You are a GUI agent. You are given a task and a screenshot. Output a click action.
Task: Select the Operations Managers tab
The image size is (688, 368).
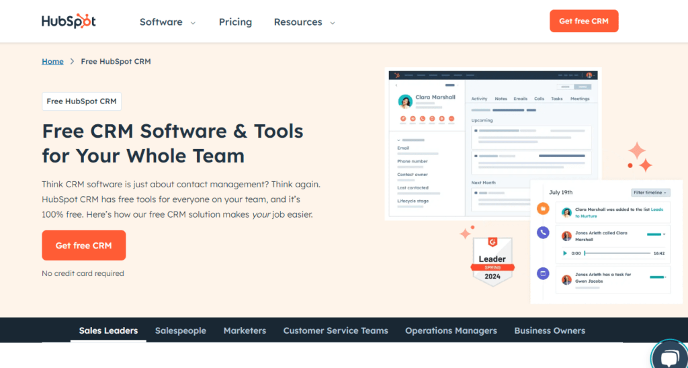[451, 330]
